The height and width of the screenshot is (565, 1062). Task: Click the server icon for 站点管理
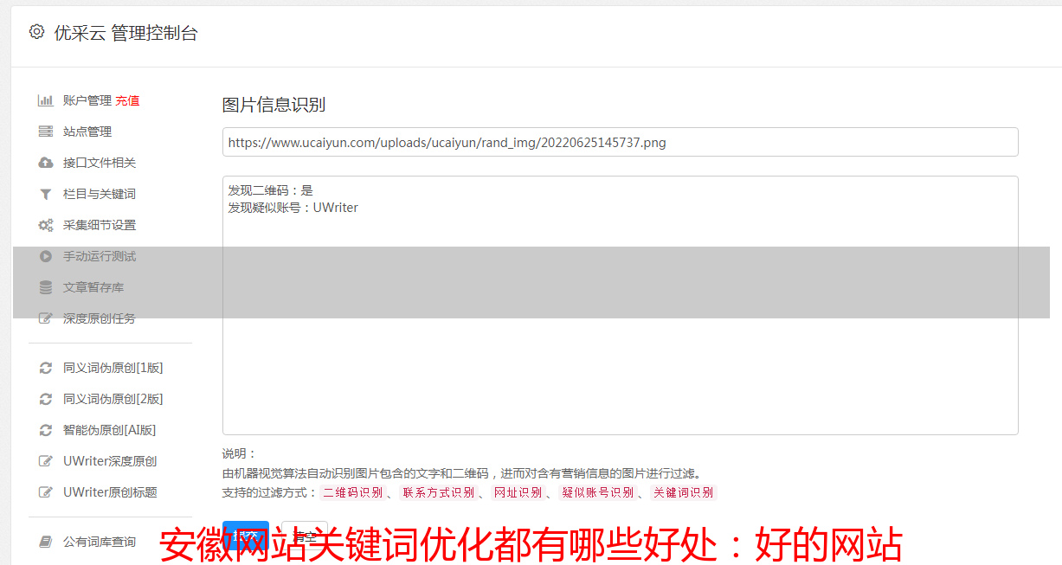(46, 132)
